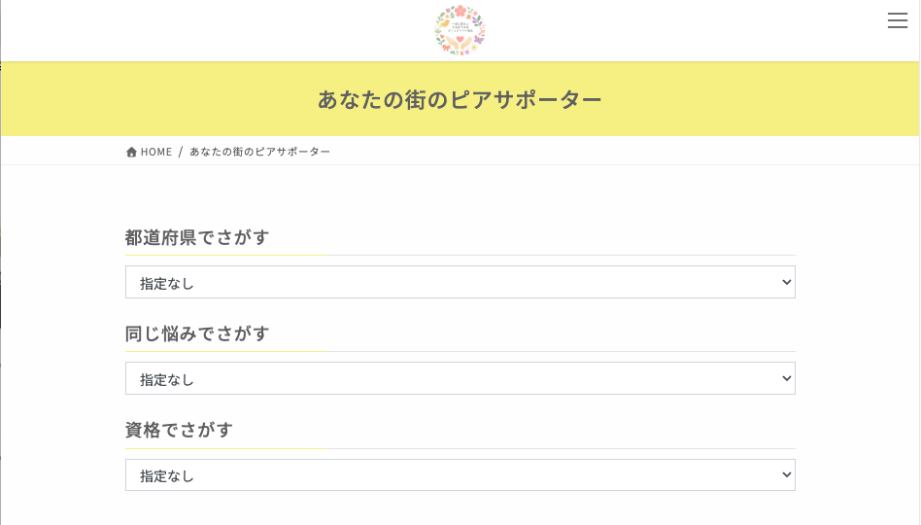
Task: Click the HOME breadcrumb link
Action: 155,152
